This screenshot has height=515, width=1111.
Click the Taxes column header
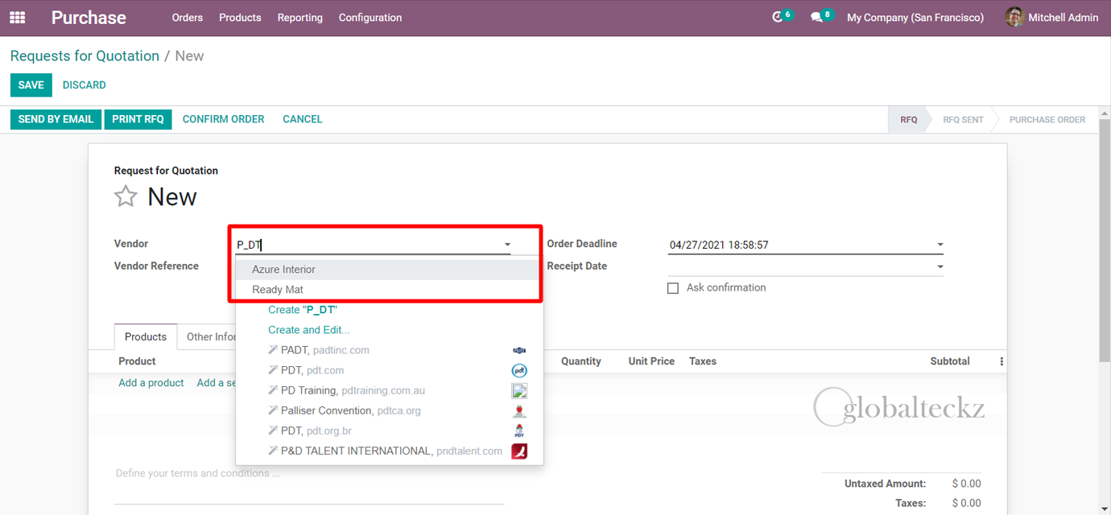[703, 361]
